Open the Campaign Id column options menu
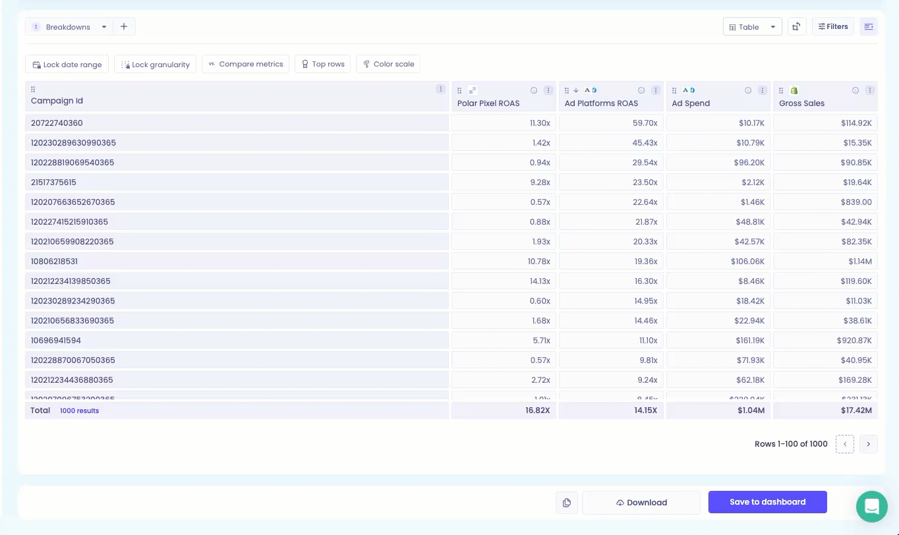This screenshot has width=899, height=535. [441, 89]
